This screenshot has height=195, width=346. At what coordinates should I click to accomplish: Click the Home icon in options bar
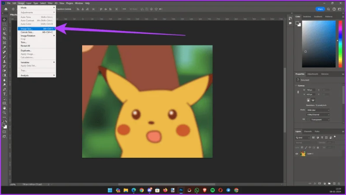[6, 9]
